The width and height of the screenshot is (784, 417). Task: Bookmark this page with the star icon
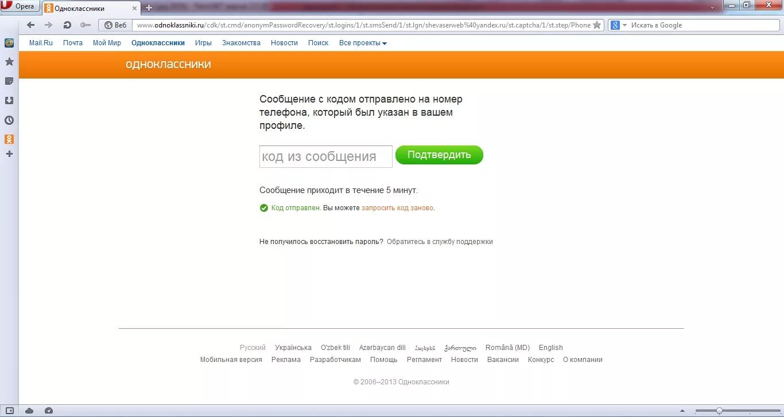click(x=597, y=25)
